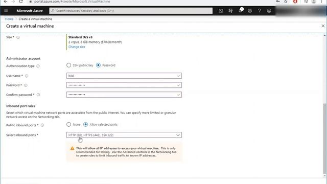327x184 pixels.
Task: Click into the Username field
Action: [x=124, y=76]
